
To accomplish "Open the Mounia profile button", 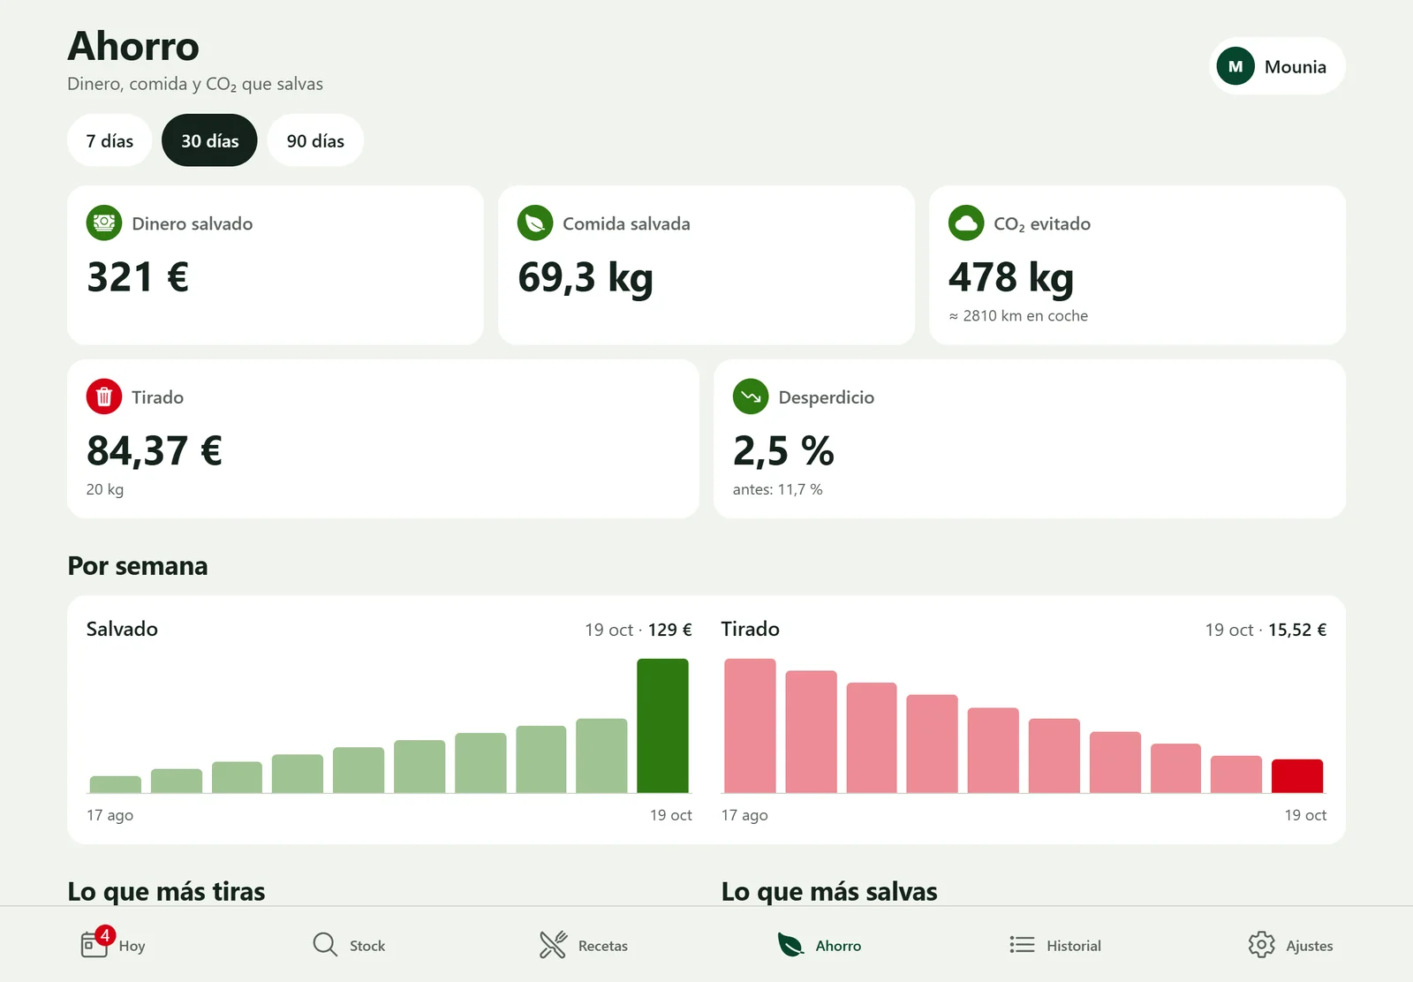I will [1277, 66].
